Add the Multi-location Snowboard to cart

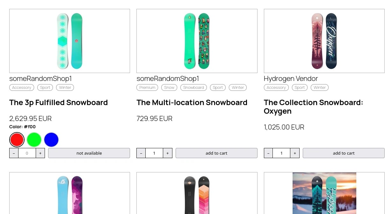[216, 153]
